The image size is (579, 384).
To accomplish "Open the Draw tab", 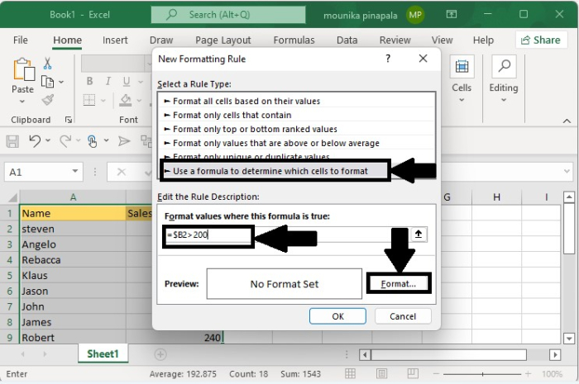I will coord(161,40).
